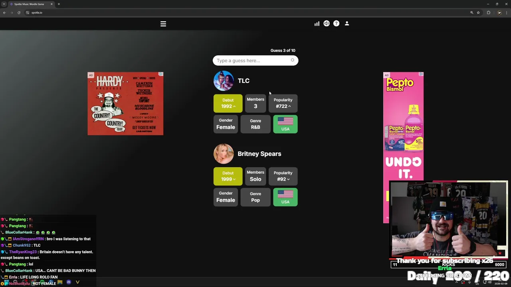Open the Spotle hamburger menu
Image resolution: width=511 pixels, height=287 pixels.
[163, 24]
